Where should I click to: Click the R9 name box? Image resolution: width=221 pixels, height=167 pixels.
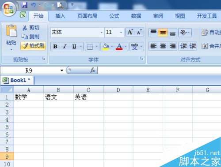point(29,71)
